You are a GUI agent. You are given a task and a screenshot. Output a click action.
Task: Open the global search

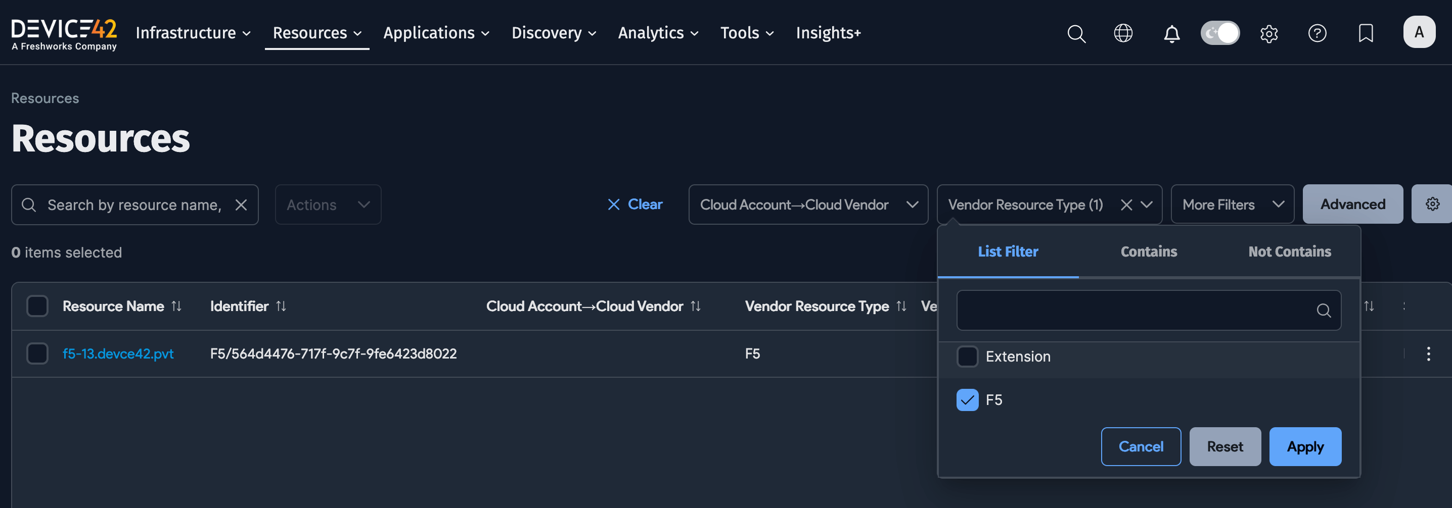pos(1075,33)
